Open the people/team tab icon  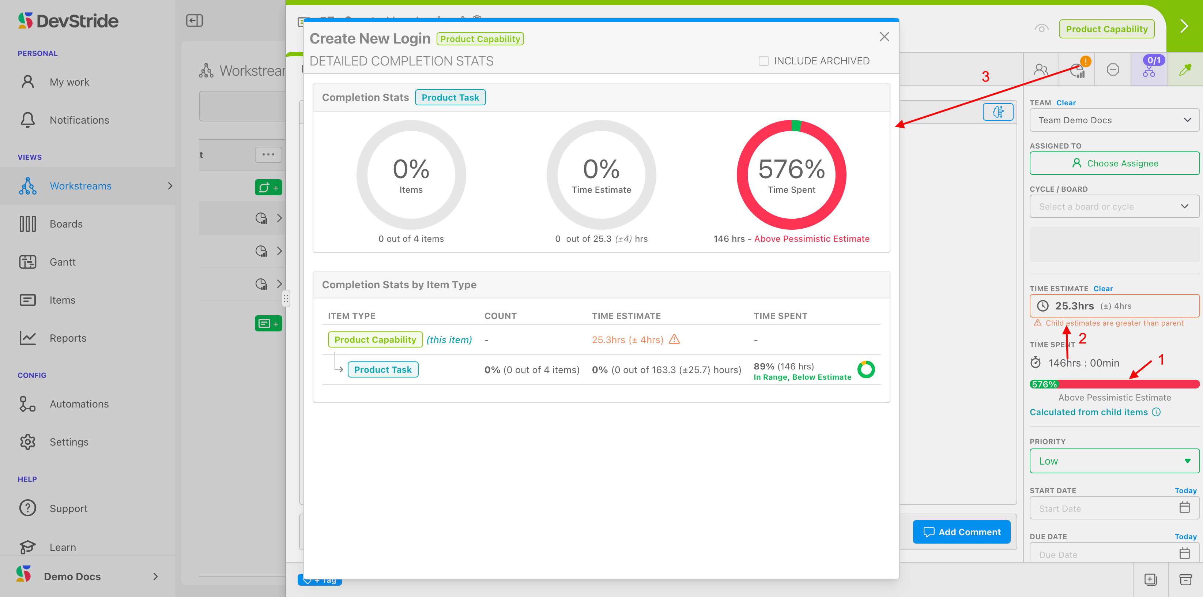1041,70
